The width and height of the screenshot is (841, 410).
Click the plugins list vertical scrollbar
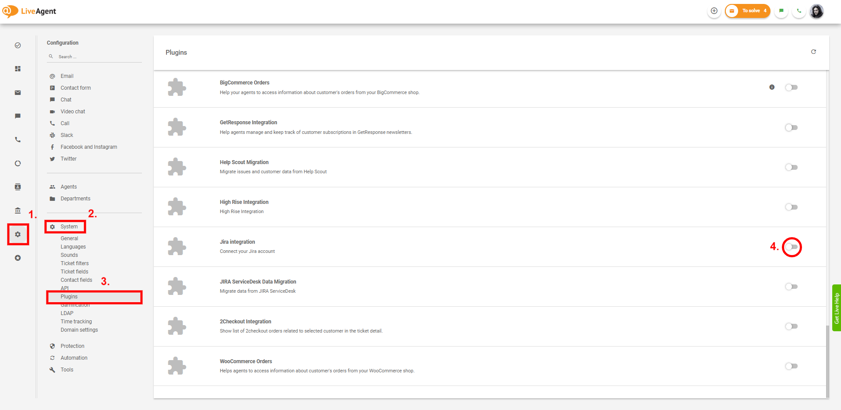coord(827,361)
